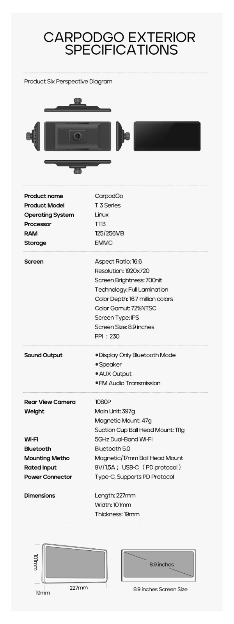This screenshot has width=234, height=624.
Task: Click the rear camera lens in center
Action: coord(78,136)
